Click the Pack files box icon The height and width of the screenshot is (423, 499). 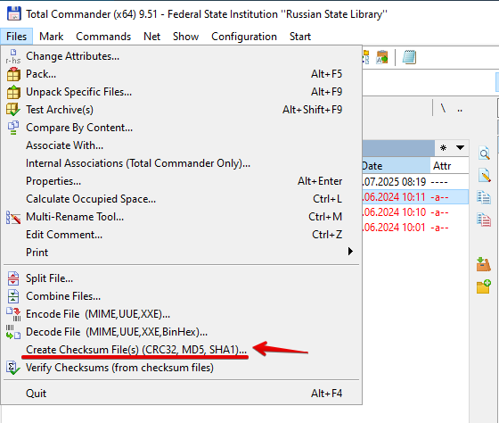tap(483, 264)
